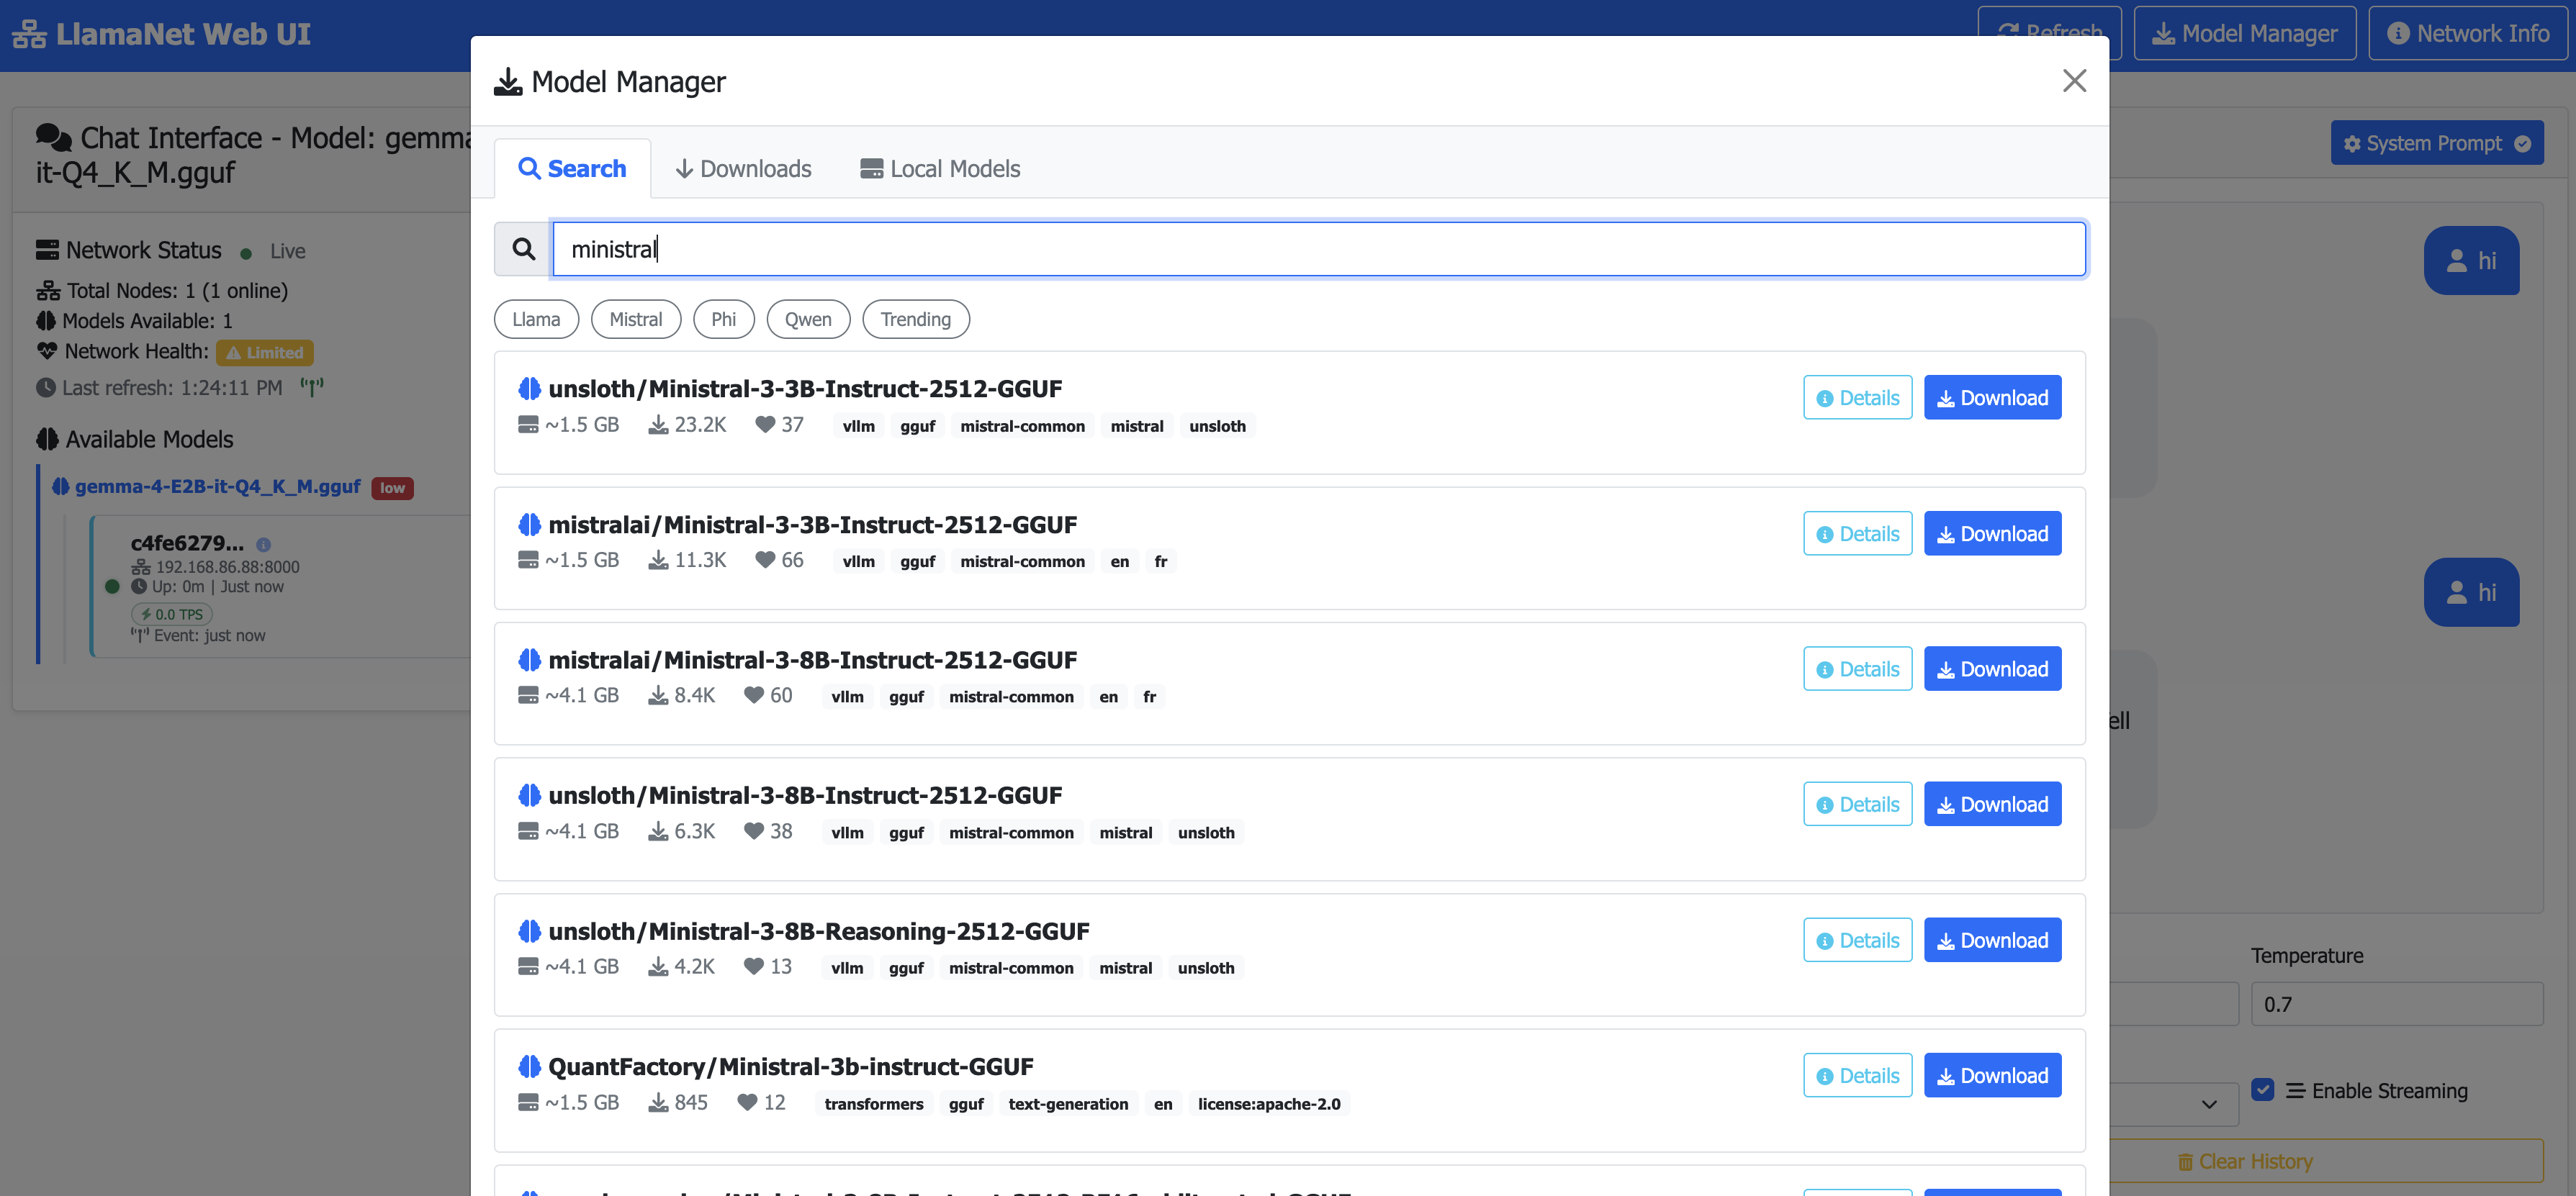Open Model Manager from the top bar
This screenshot has width=2576, height=1196.
coord(2244,34)
